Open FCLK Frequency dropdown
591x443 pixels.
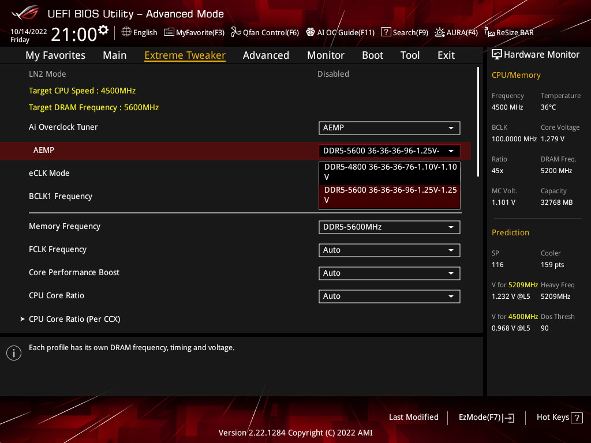click(x=390, y=250)
